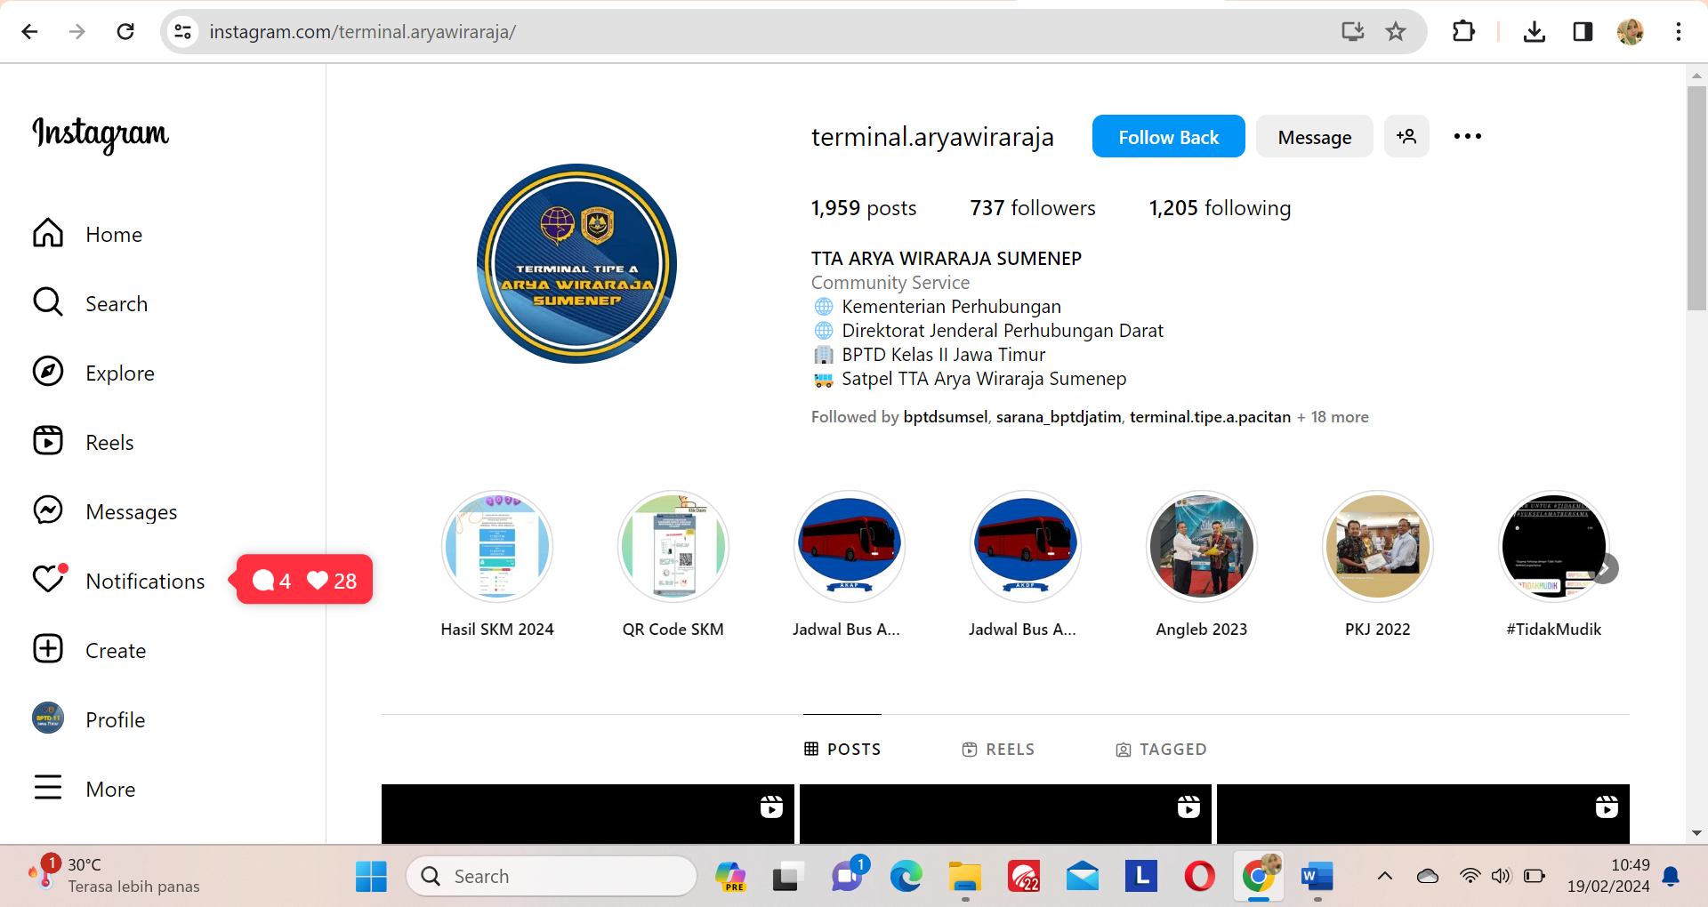Click the Message button
The height and width of the screenshot is (907, 1708).
tap(1314, 137)
